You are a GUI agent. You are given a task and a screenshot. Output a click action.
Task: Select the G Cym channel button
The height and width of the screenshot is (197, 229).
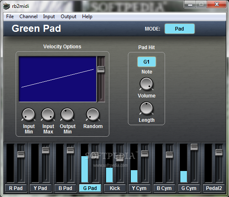click(189, 188)
